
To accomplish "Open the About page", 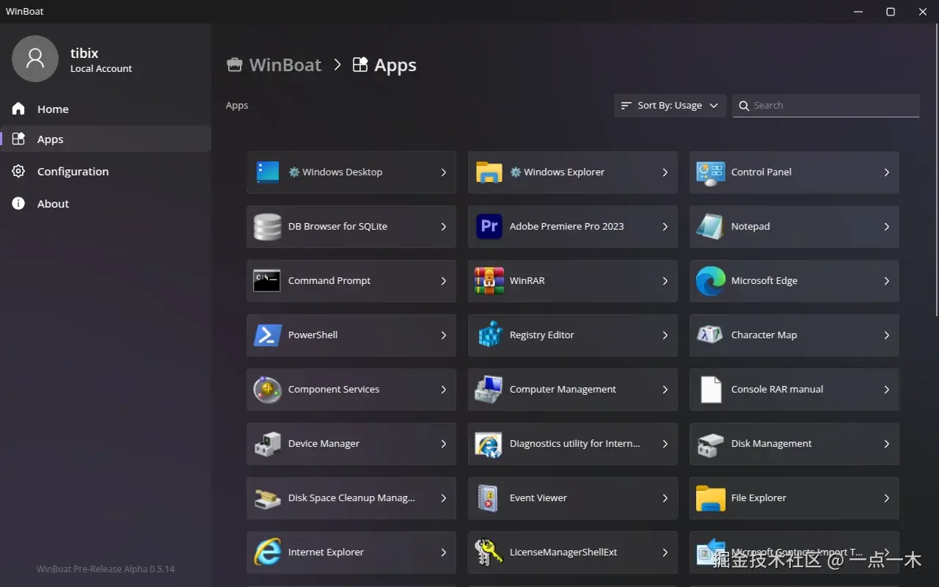I will (x=53, y=203).
